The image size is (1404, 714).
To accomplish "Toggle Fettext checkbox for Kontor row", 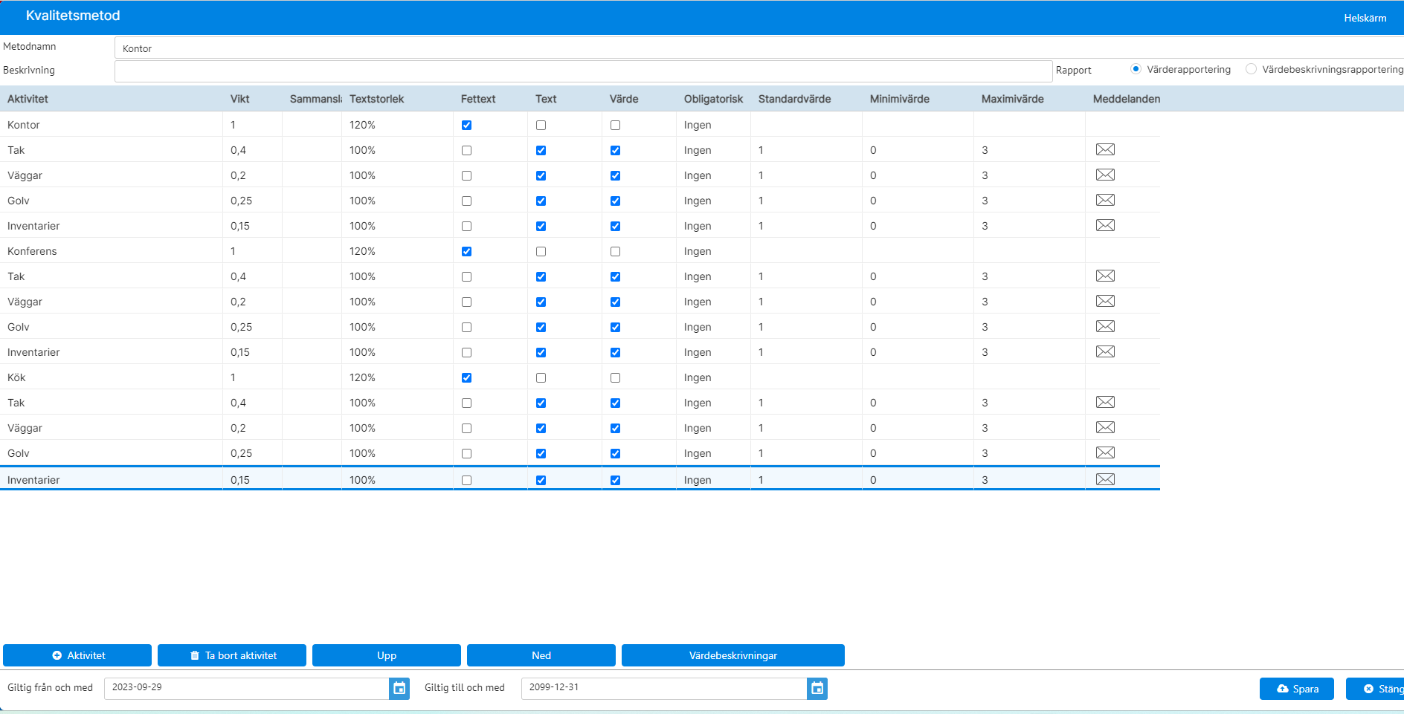I will (x=466, y=125).
